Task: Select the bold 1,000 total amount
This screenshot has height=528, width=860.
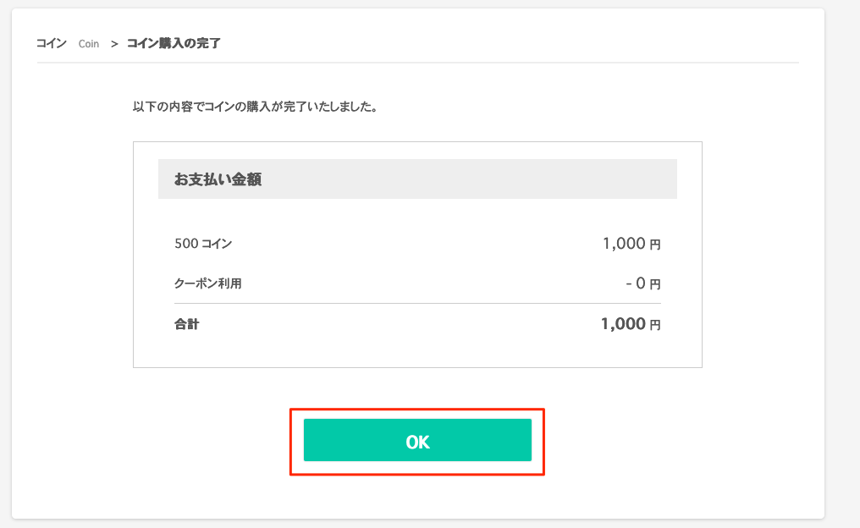Action: click(623, 324)
